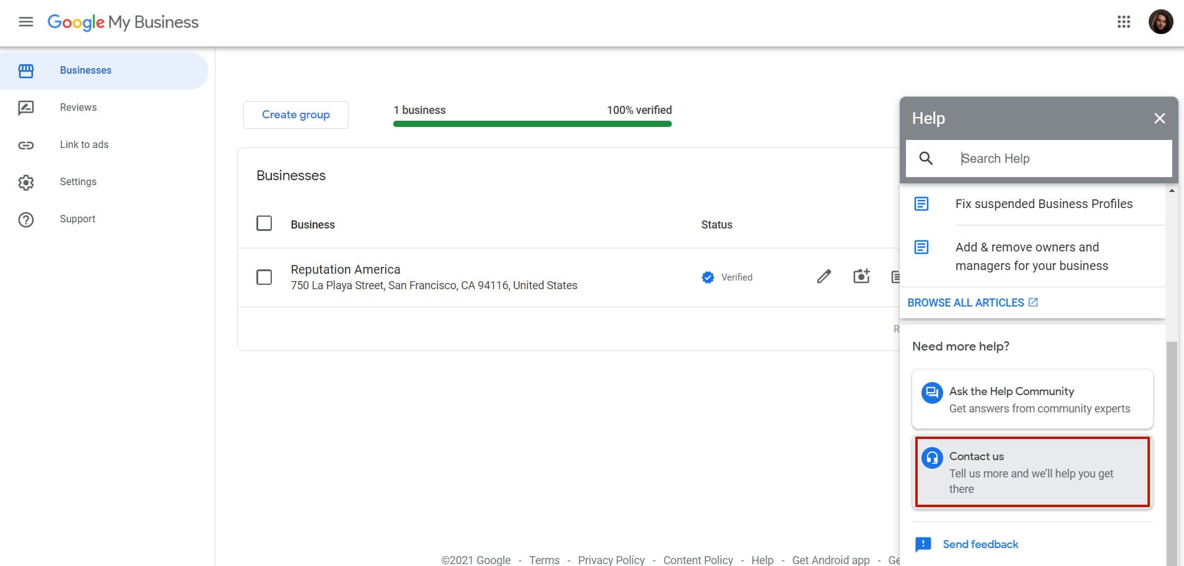
Task: Click the Contact us headset icon
Action: [x=932, y=458]
